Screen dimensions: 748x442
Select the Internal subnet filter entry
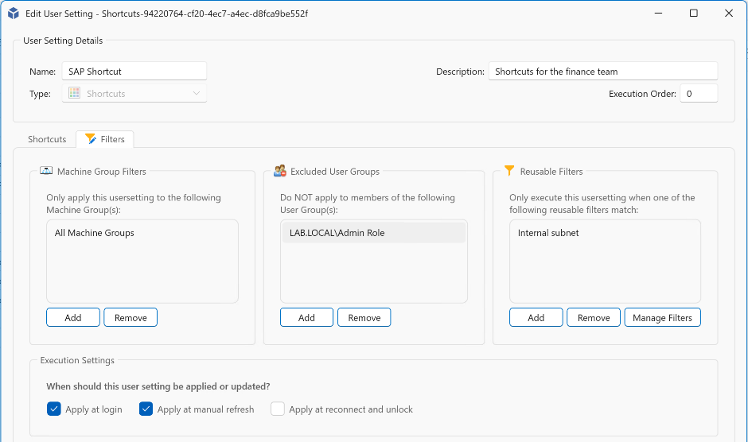[605, 233]
